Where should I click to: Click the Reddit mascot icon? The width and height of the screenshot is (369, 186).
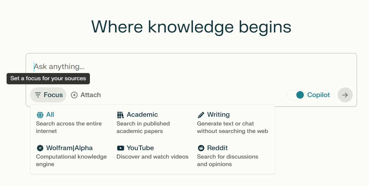click(201, 148)
